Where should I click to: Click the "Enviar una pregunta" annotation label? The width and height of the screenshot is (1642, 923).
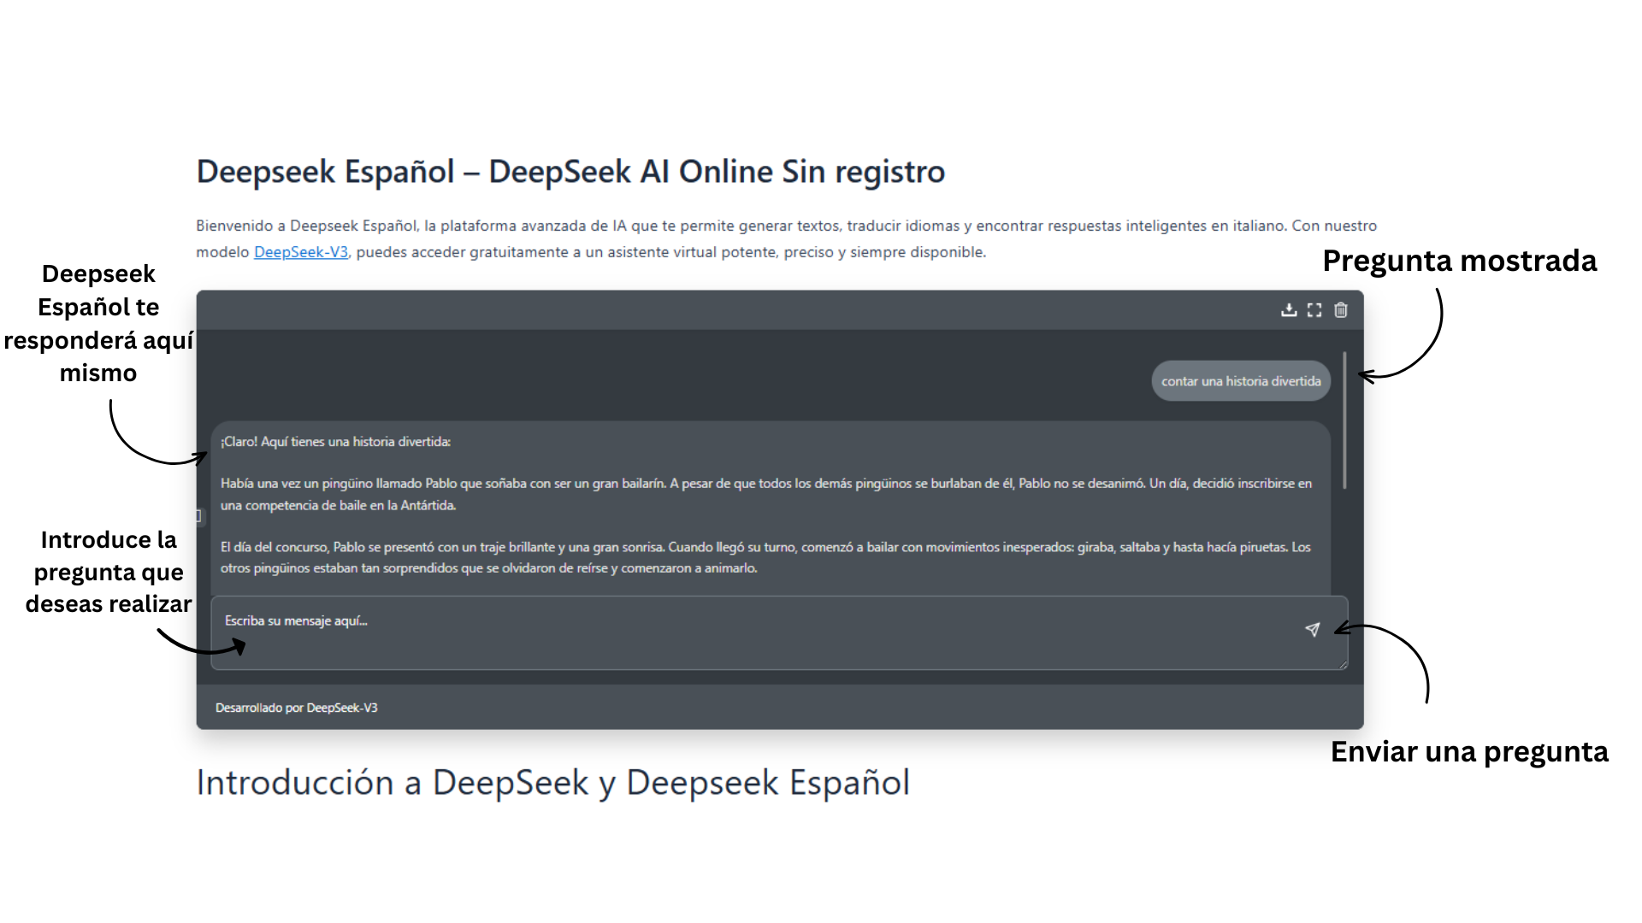pos(1469,752)
